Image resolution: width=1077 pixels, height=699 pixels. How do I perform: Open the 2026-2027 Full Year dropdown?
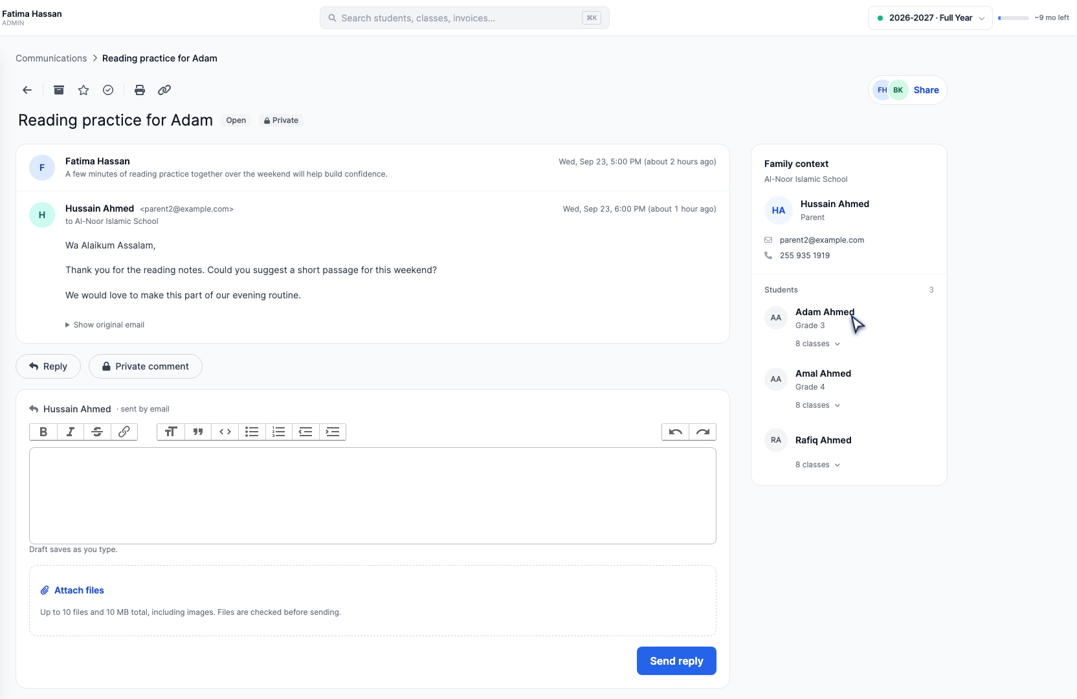(x=930, y=18)
